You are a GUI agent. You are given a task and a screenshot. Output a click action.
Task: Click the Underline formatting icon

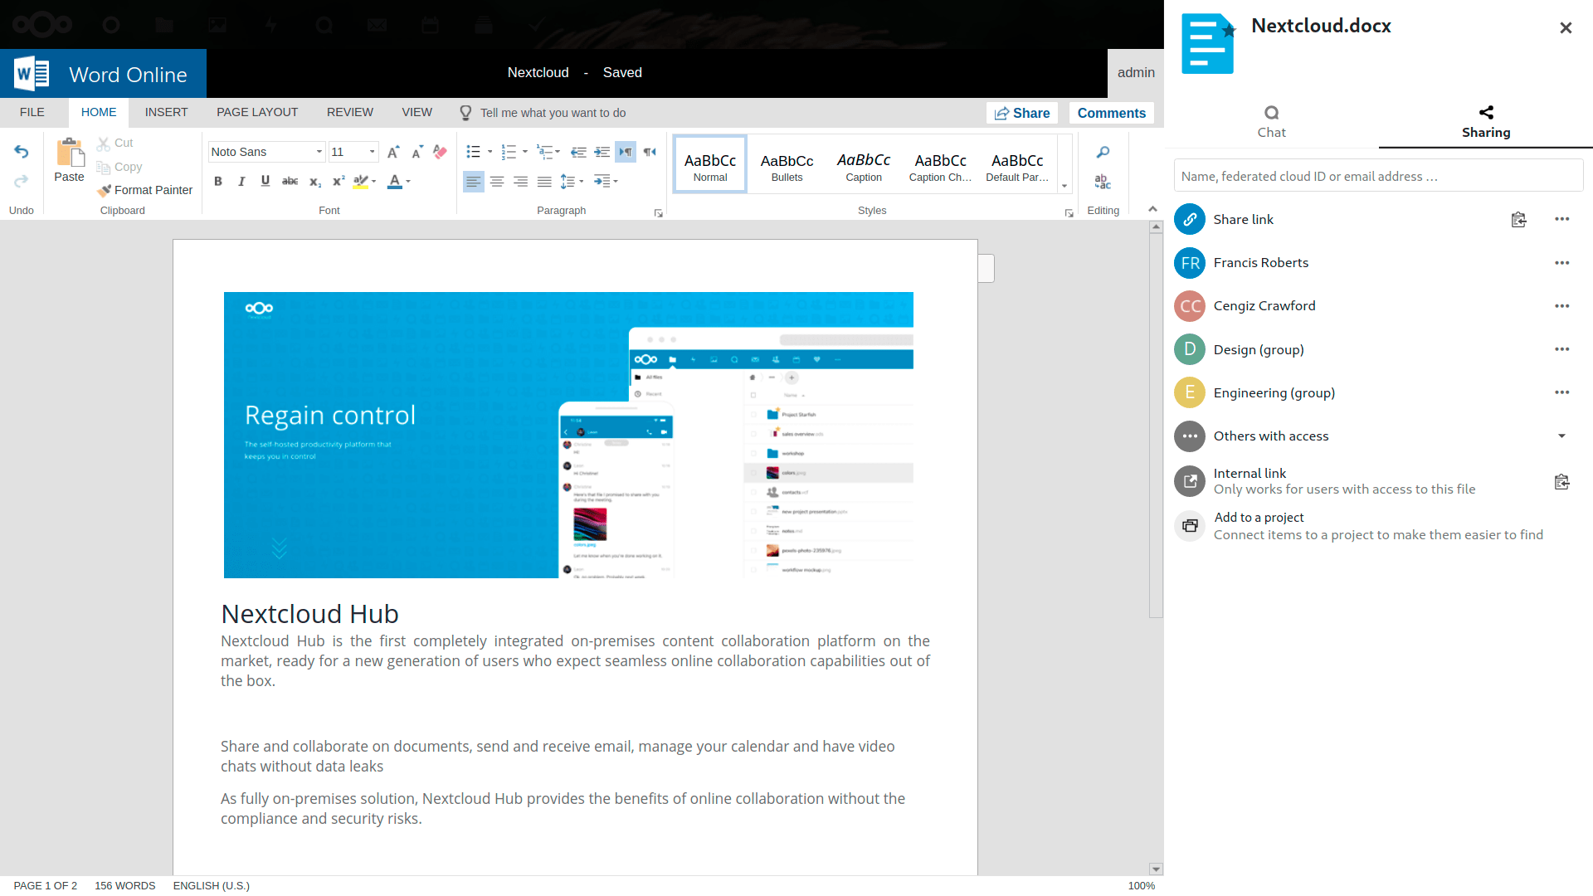click(x=265, y=181)
